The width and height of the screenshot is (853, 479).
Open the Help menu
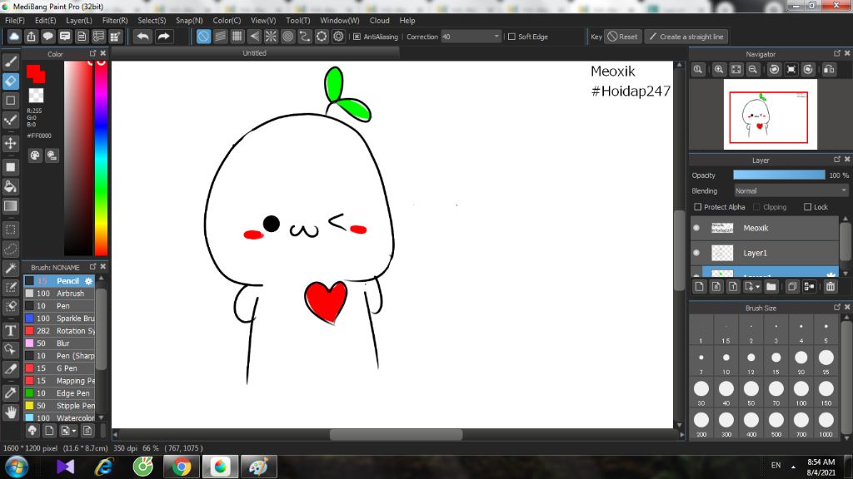click(407, 20)
